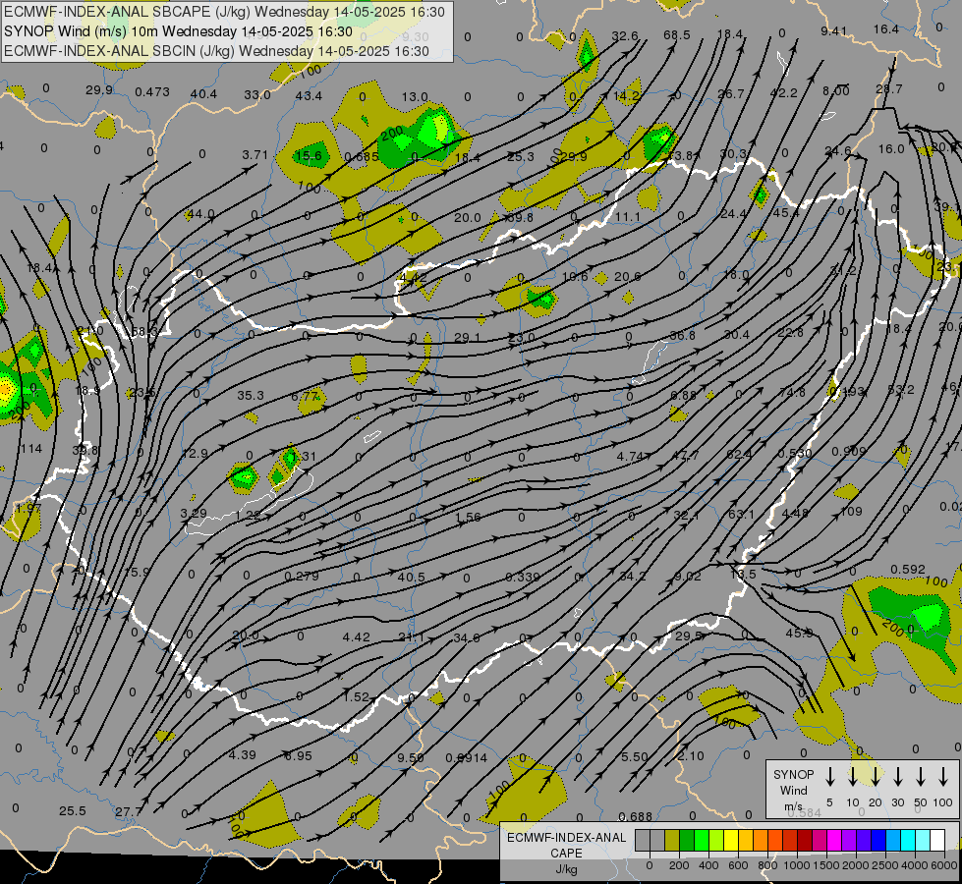Click the map value 25.5
The image size is (962, 884).
click(x=73, y=811)
